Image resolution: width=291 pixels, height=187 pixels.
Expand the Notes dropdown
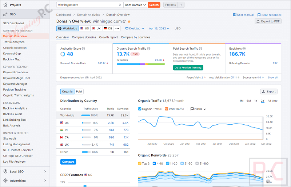[198, 109]
